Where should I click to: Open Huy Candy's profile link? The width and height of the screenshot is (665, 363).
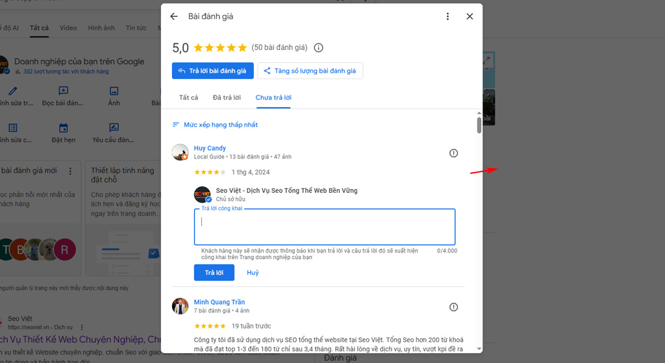point(210,148)
